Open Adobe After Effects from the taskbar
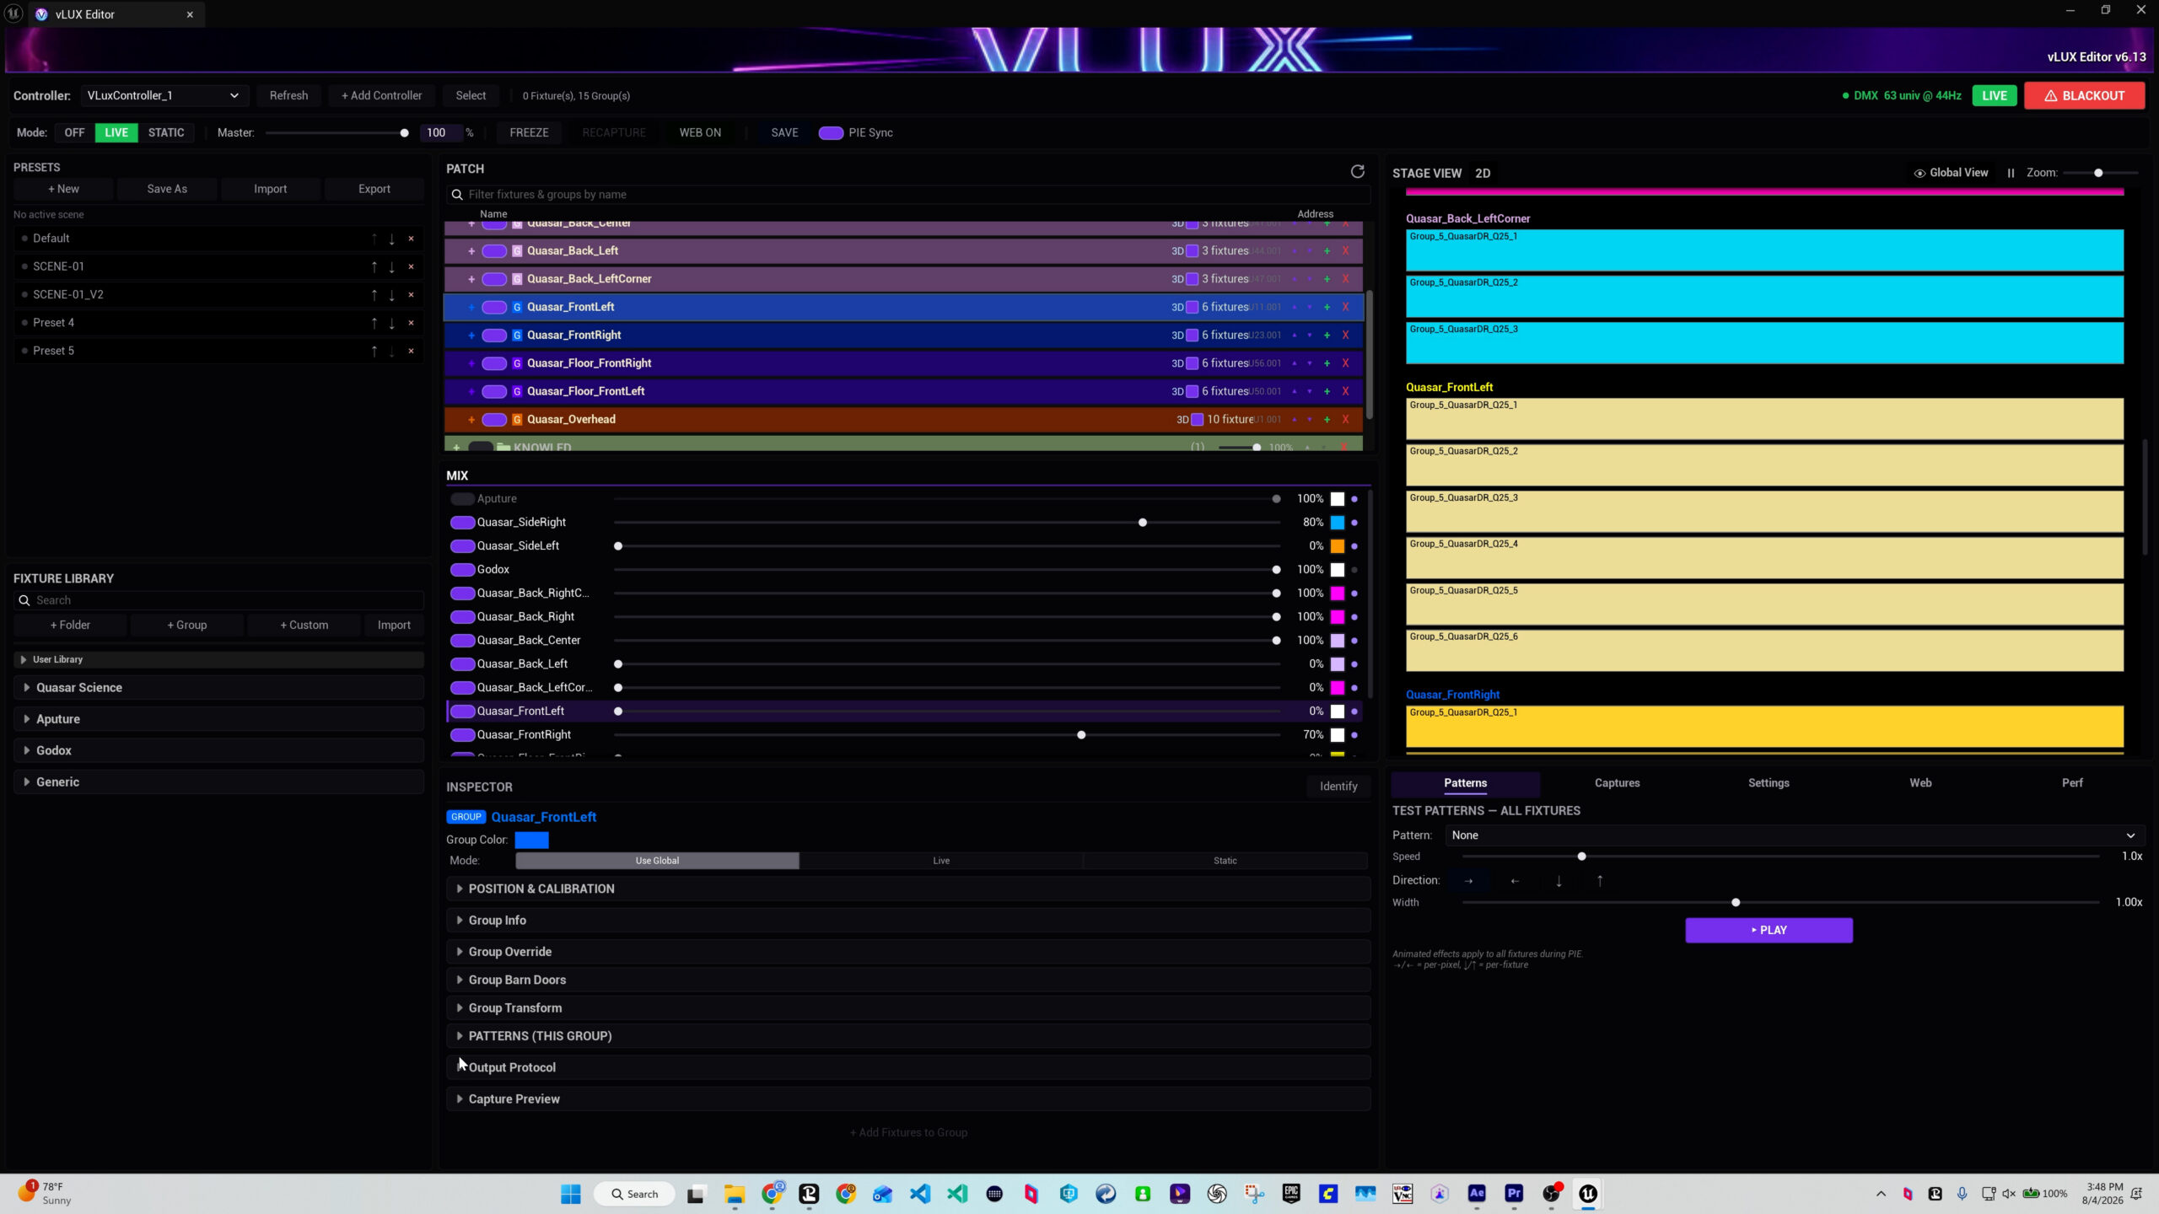The image size is (2159, 1214). coord(1476,1193)
